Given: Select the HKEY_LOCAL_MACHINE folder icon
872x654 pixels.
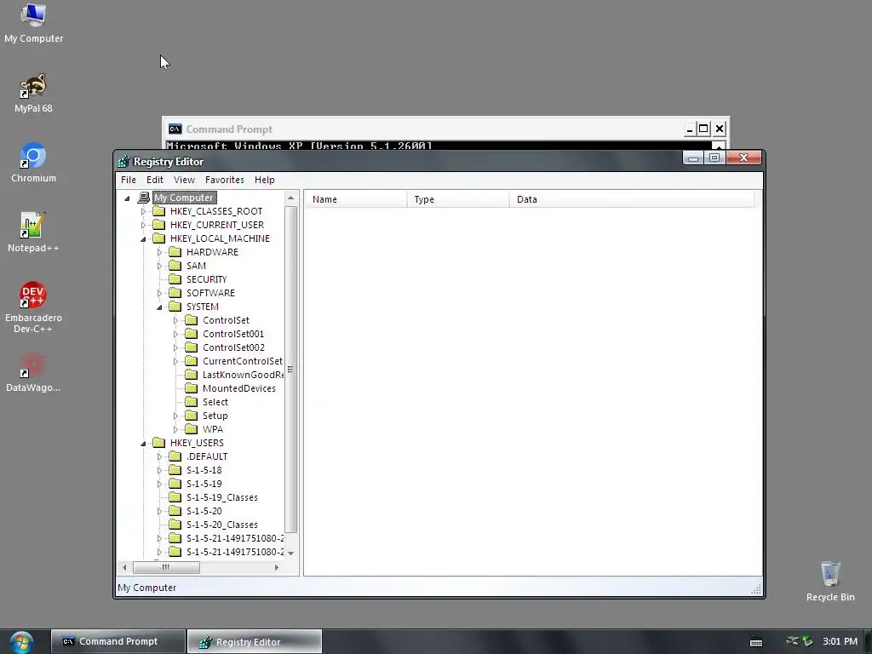Looking at the screenshot, I should [x=159, y=238].
